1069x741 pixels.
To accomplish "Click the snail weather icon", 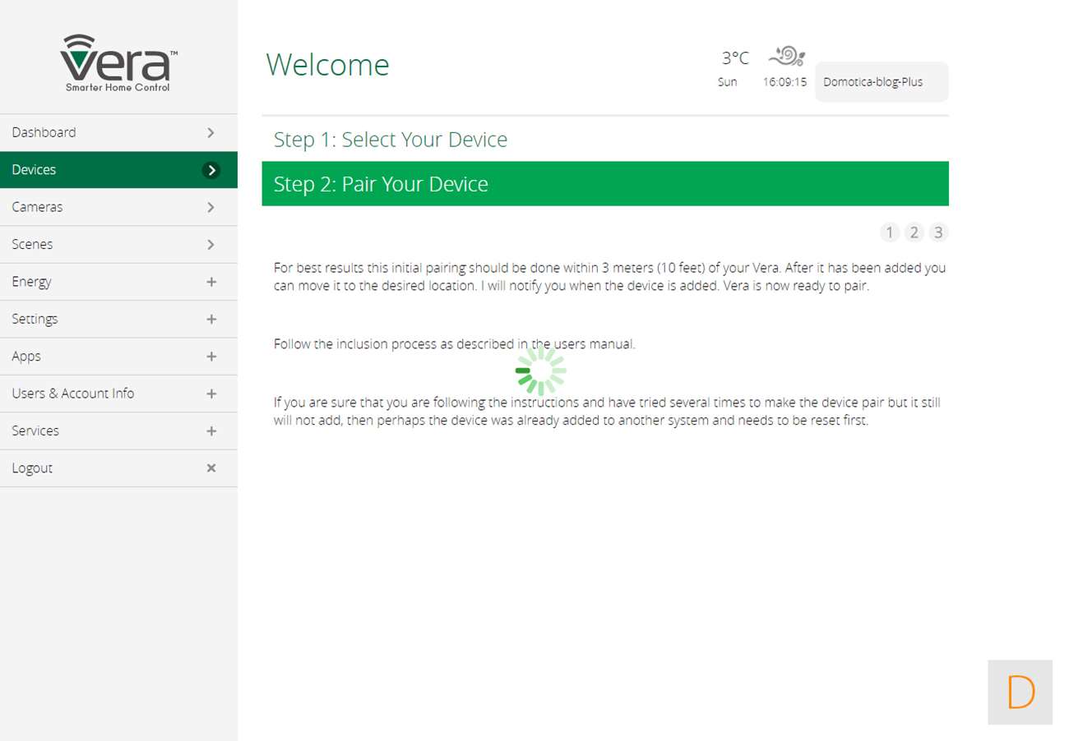I will pos(787,56).
